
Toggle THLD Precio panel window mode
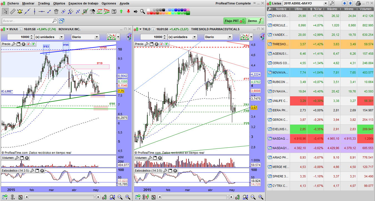(x=152, y=44)
